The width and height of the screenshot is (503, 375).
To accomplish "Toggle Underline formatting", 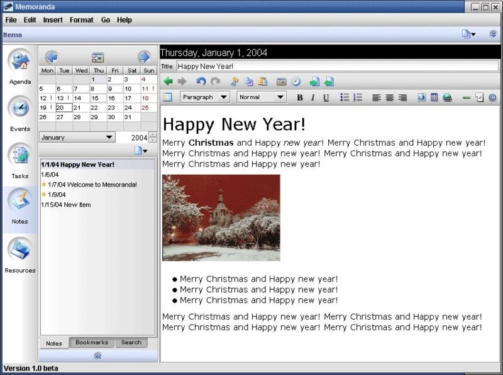I will coord(326,97).
